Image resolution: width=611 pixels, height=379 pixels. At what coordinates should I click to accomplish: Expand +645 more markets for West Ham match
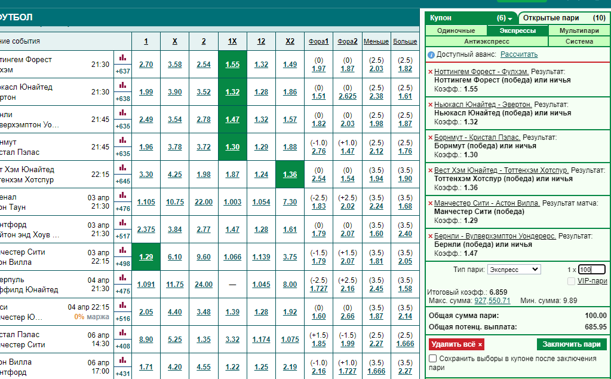[123, 181]
